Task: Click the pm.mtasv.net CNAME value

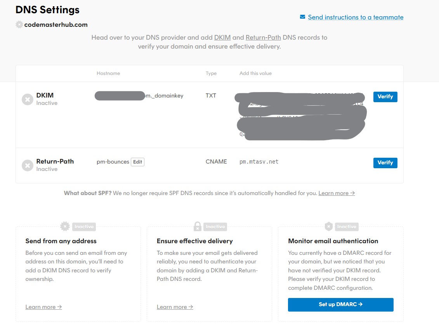Action: [259, 162]
